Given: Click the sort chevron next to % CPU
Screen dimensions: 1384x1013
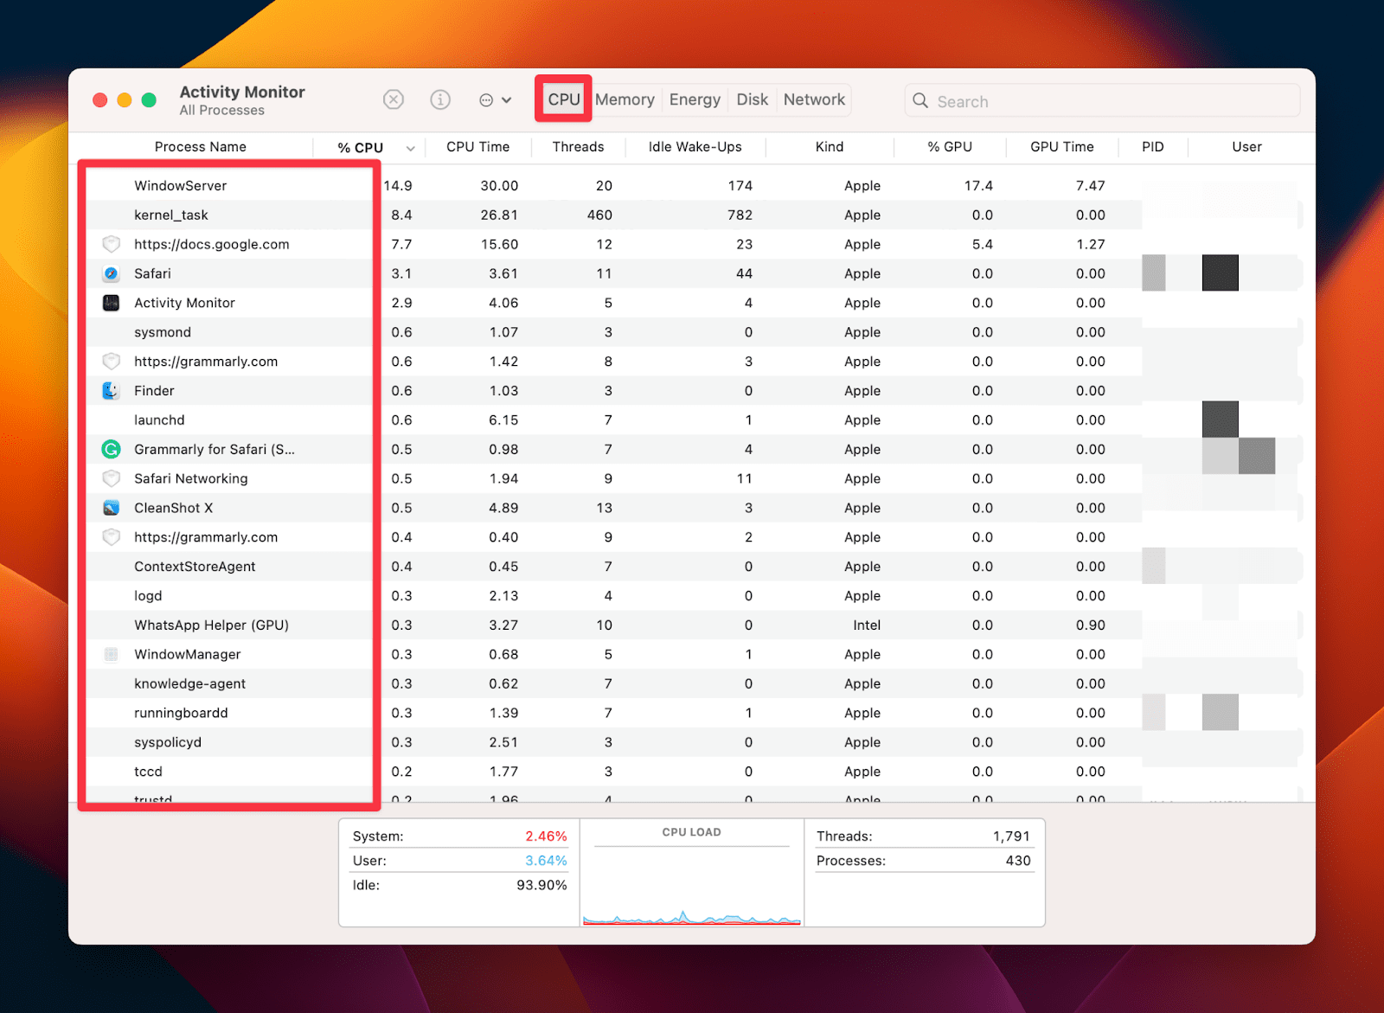Looking at the screenshot, I should 411,147.
